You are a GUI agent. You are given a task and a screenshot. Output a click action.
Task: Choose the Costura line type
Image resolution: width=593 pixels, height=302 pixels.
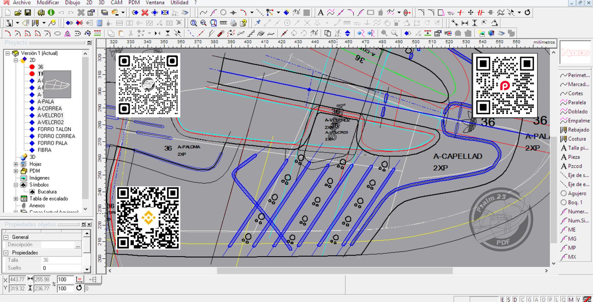coord(575,139)
